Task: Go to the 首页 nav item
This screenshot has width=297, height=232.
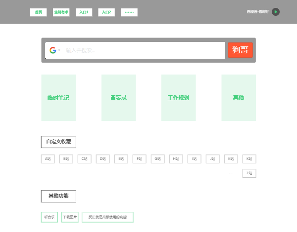Action: [38, 12]
